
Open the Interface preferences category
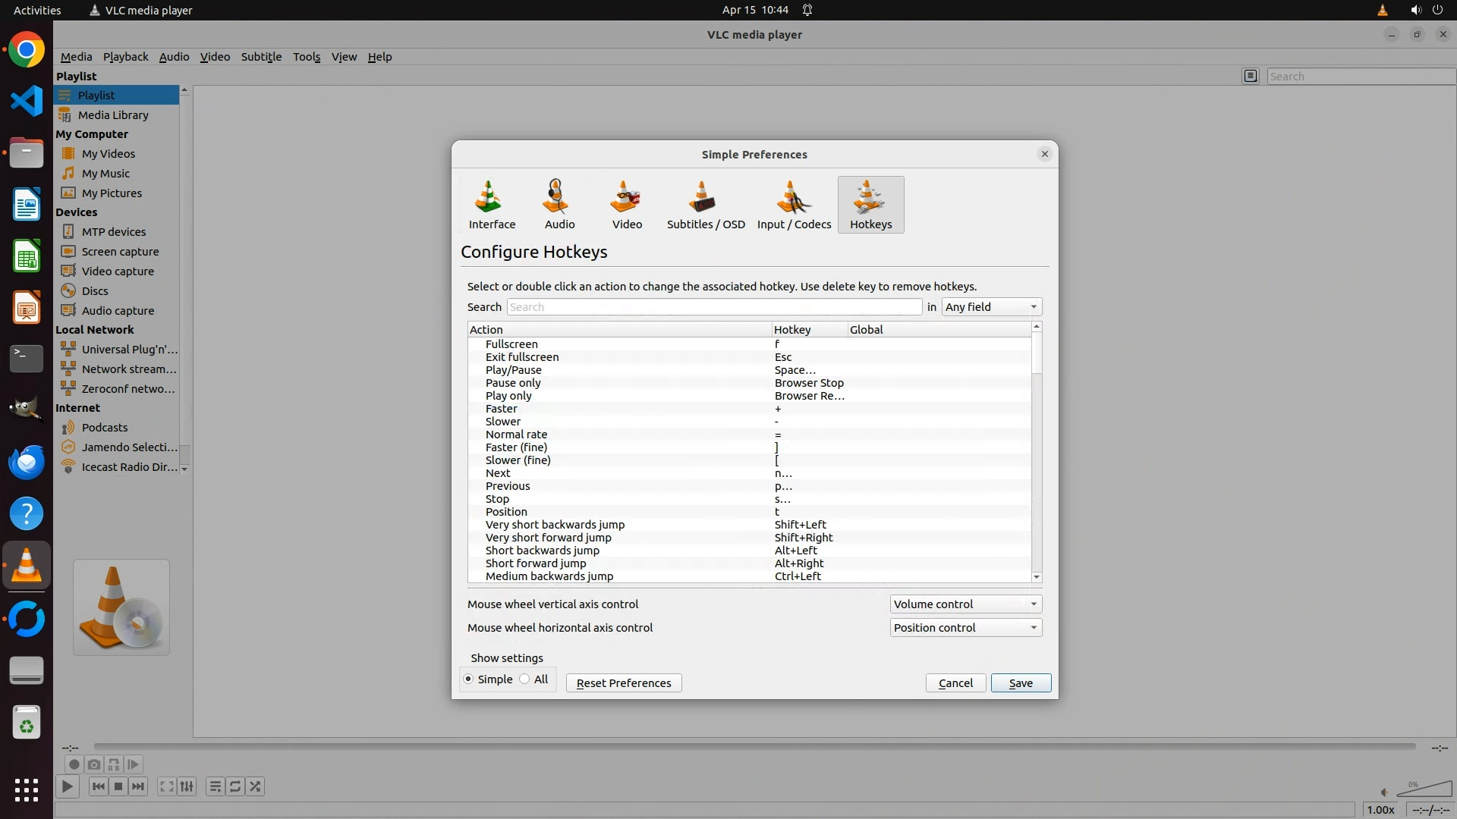tap(492, 205)
